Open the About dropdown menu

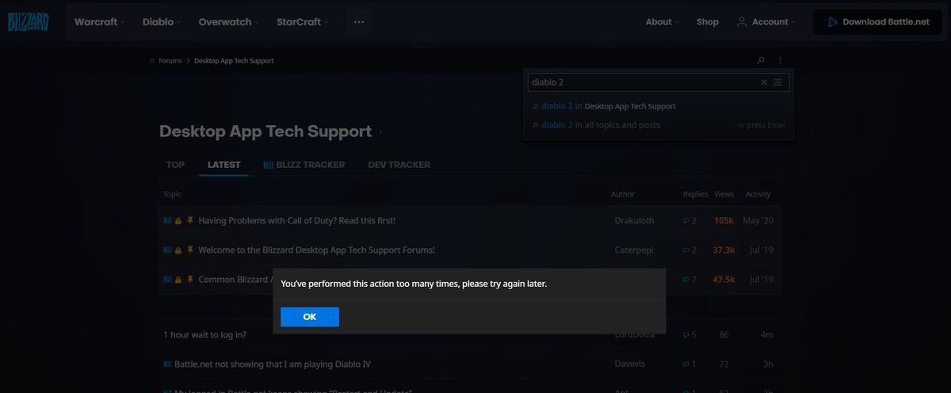(x=663, y=22)
